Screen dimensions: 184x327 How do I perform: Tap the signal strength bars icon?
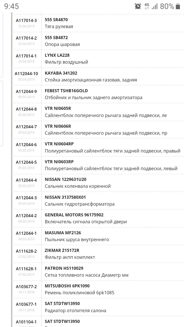[x=154, y=6]
